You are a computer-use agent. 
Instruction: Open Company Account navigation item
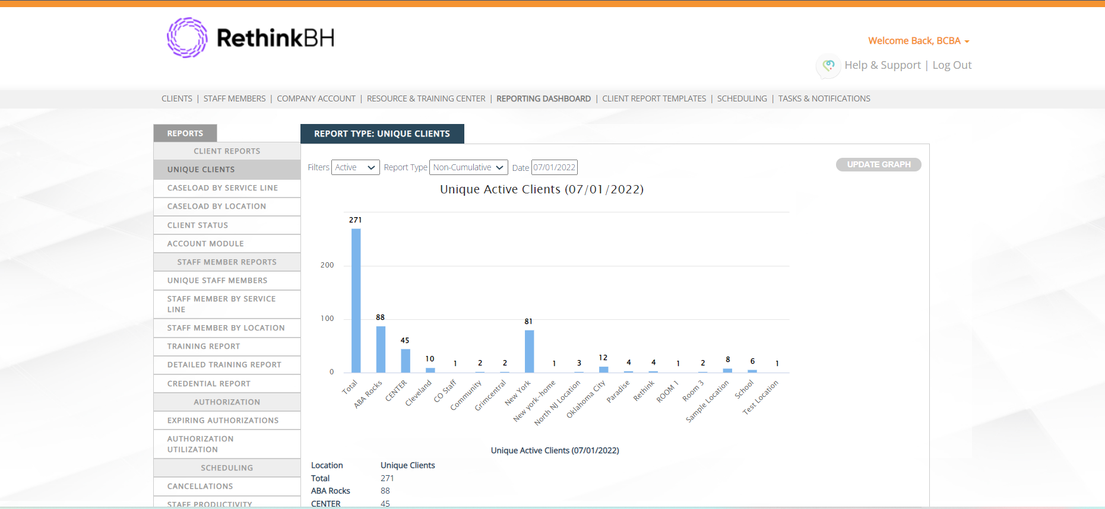point(316,98)
